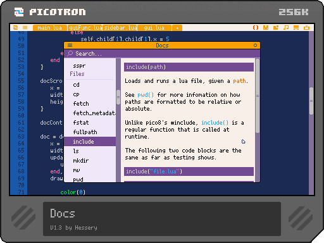Click docScro text on line 55
324x243 pixels.
tap(51, 81)
